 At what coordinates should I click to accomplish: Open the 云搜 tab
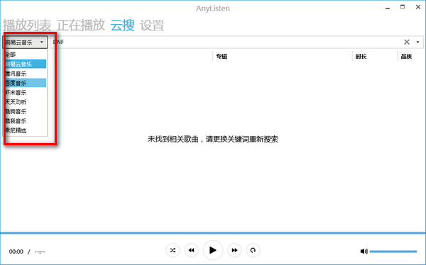[123, 26]
